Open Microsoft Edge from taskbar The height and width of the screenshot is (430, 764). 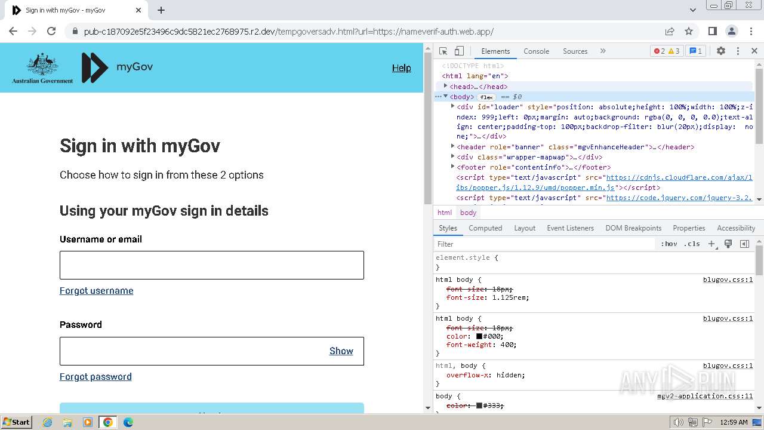(x=128, y=422)
